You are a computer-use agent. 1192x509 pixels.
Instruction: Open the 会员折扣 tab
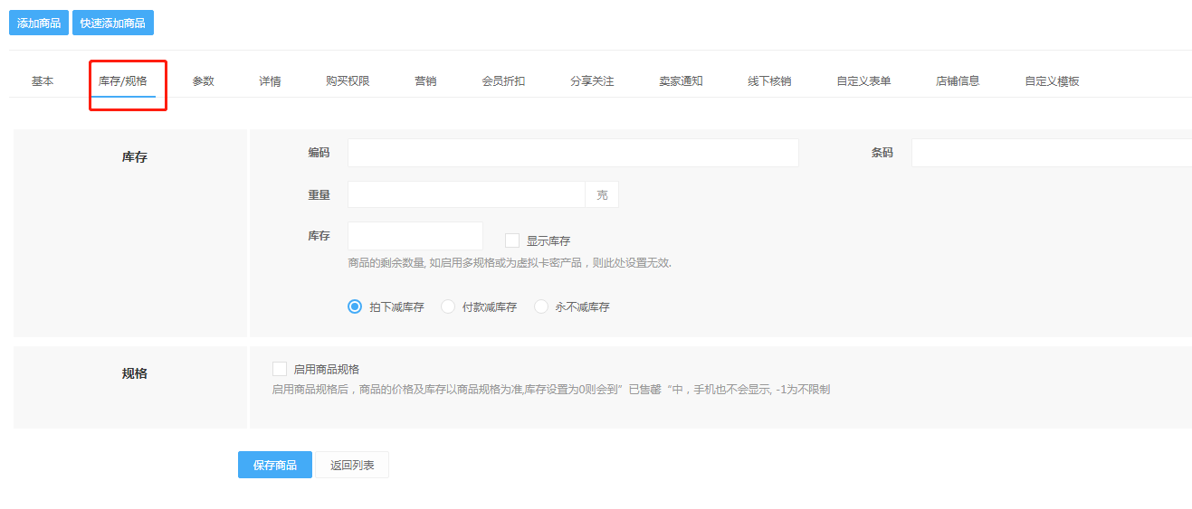(503, 81)
